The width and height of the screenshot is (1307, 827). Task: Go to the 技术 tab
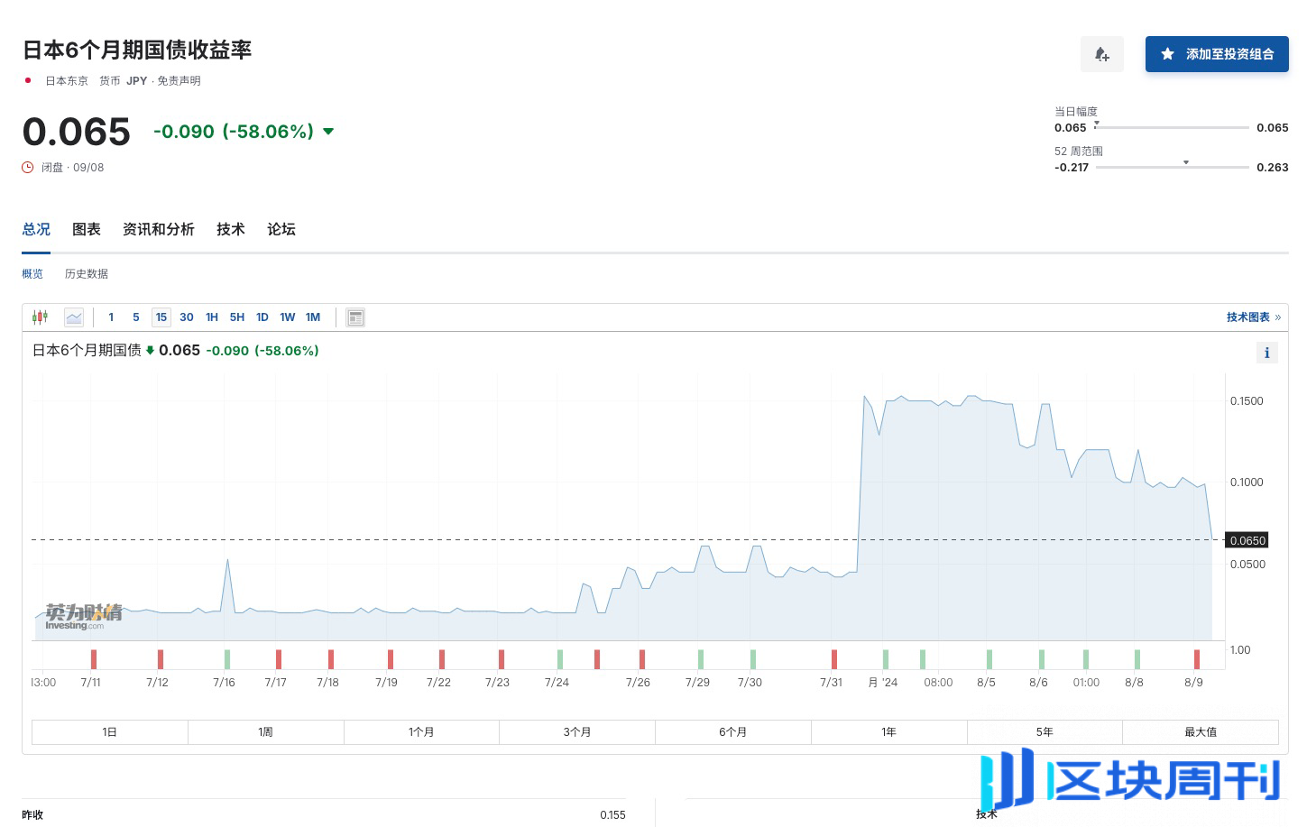(x=231, y=229)
